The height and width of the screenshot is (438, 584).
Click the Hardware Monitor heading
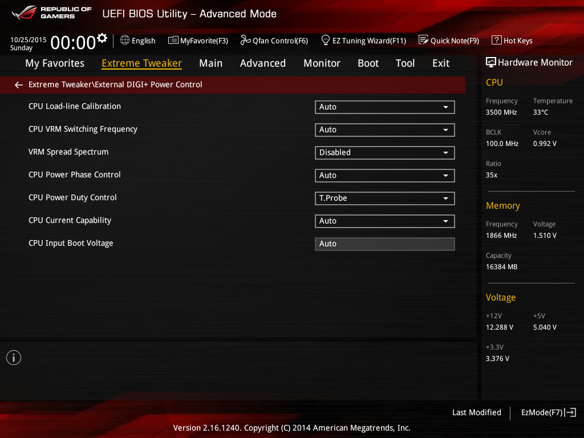[535, 63]
